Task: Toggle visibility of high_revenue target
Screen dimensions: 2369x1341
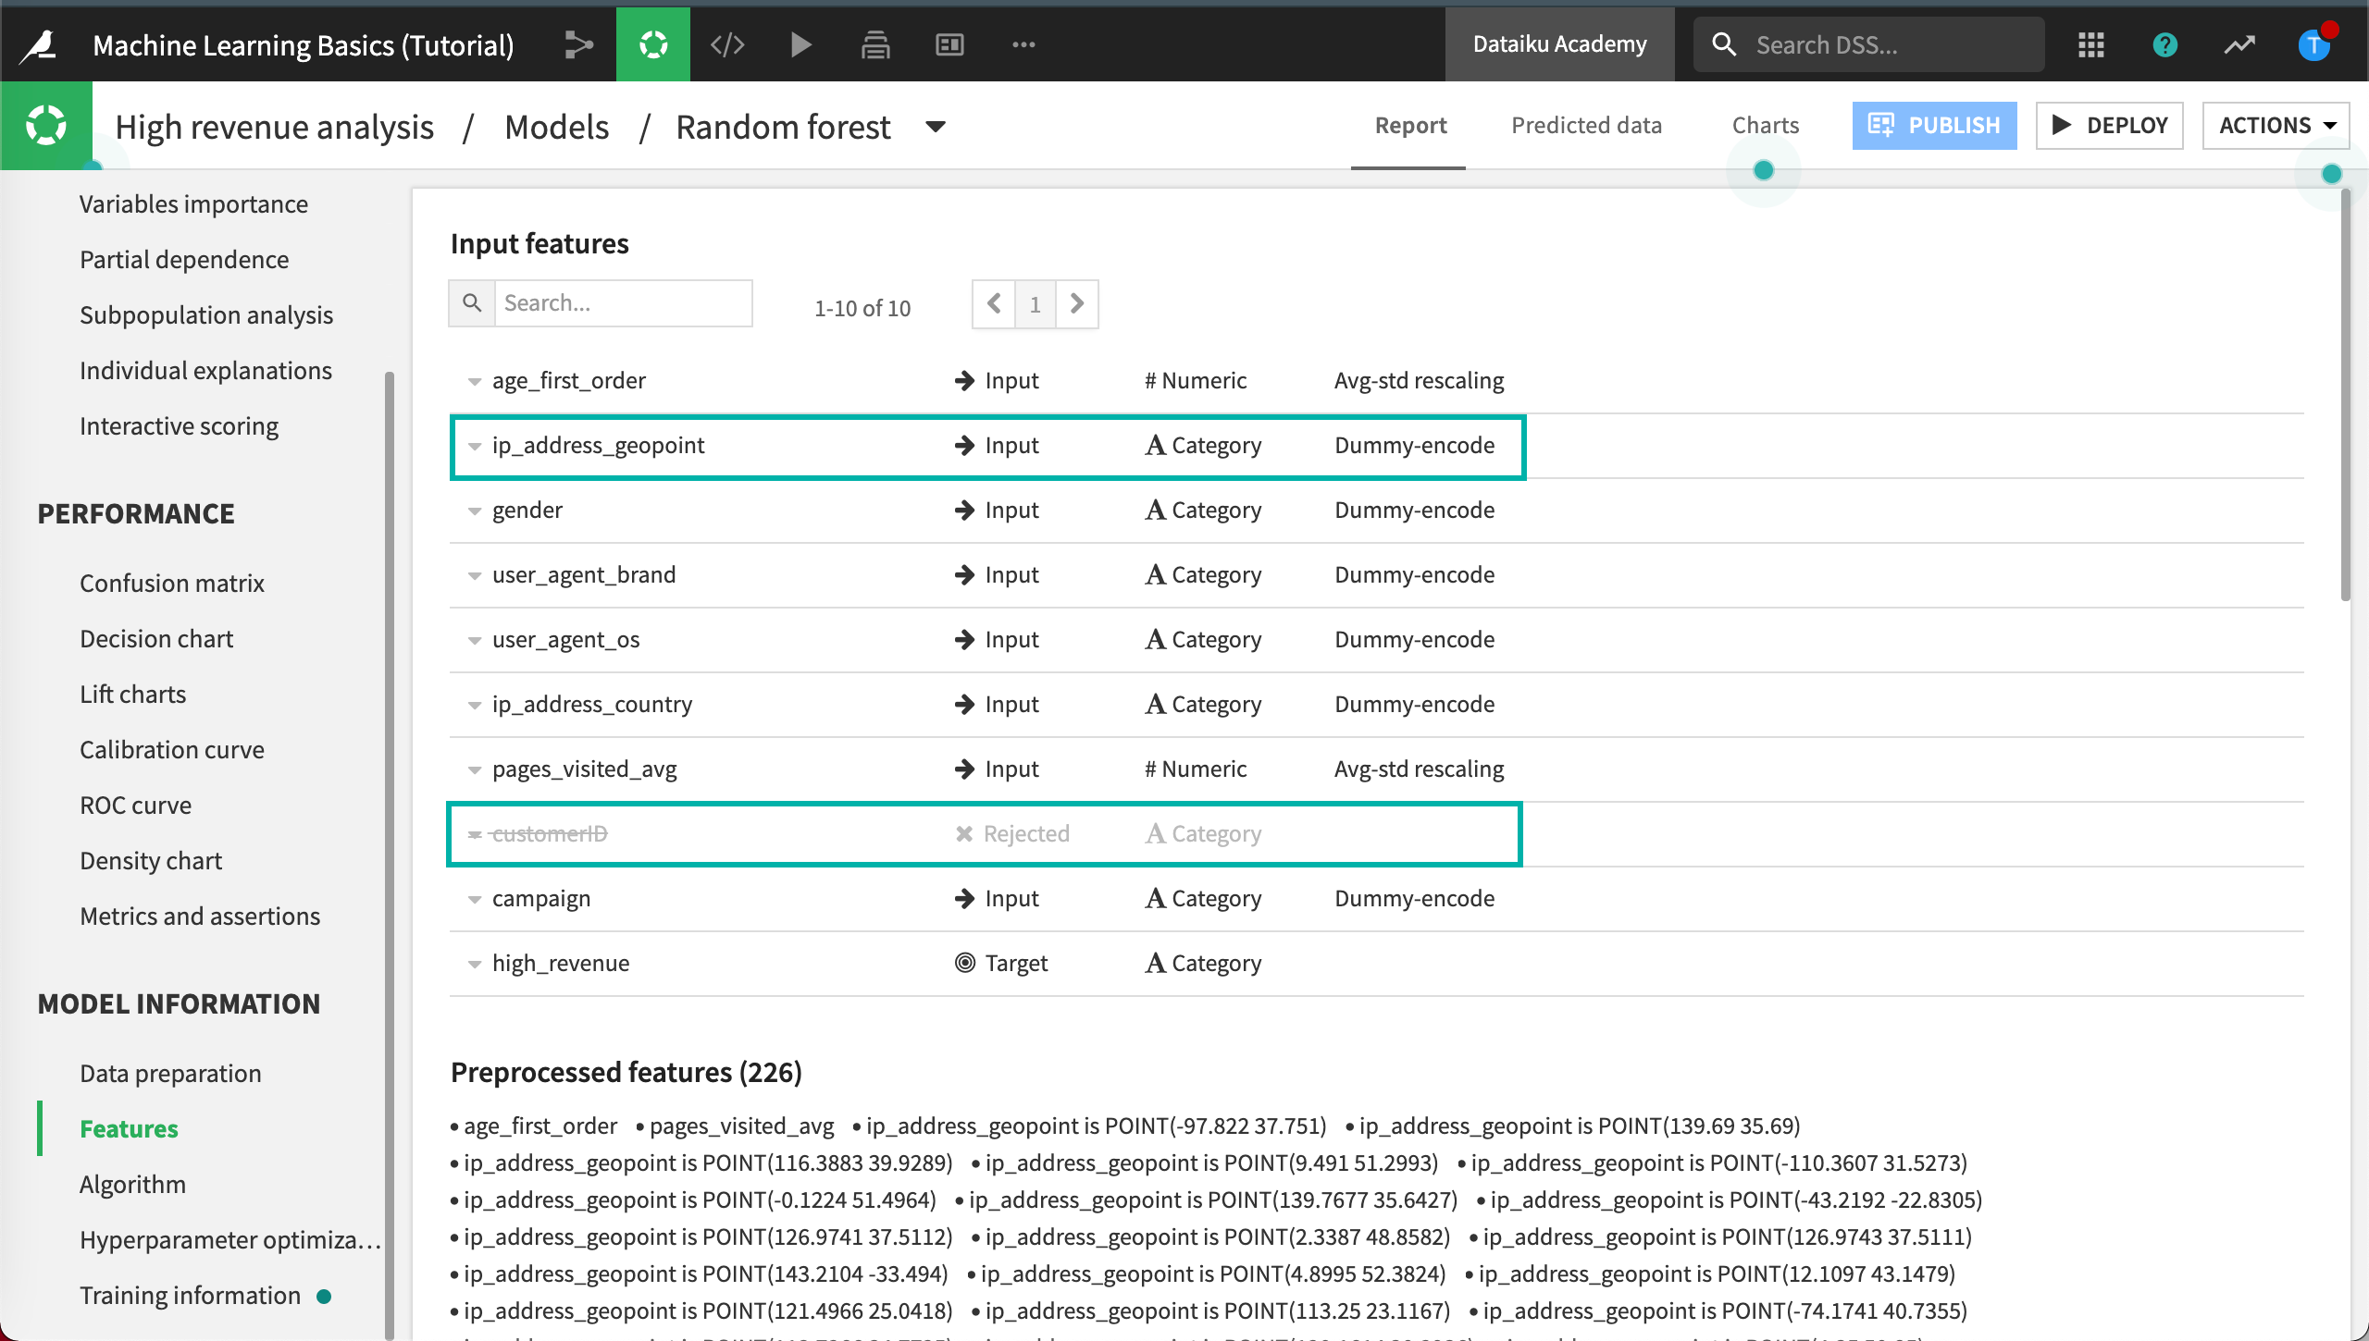Action: [x=474, y=962]
